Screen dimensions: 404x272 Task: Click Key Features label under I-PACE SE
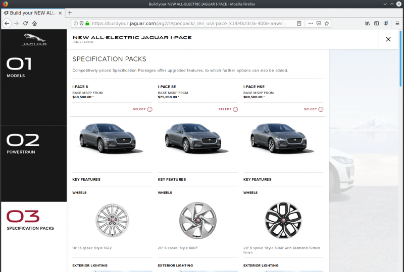pyautogui.click(x=172, y=179)
